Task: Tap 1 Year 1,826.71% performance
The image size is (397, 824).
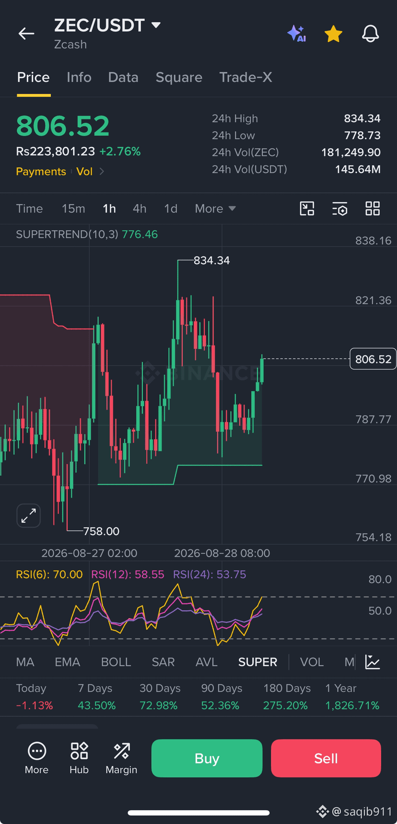Action: pos(352,697)
